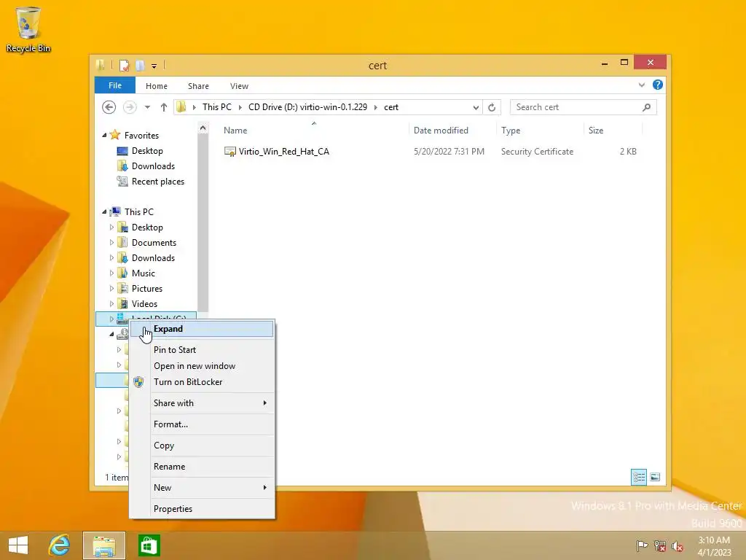746x560 pixels.
Task: Open the Share with submenu
Action: 203,403
